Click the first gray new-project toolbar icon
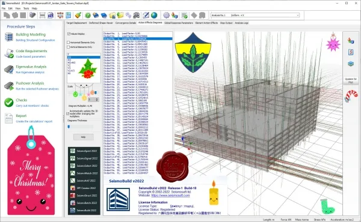 (x=7, y=15)
